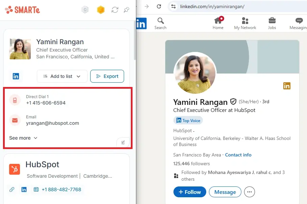Click the Direct Dial phone icon
The height and width of the screenshot is (204, 307).
pos(15,100)
